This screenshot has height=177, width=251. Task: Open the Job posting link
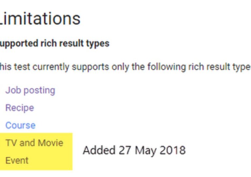tap(30, 90)
